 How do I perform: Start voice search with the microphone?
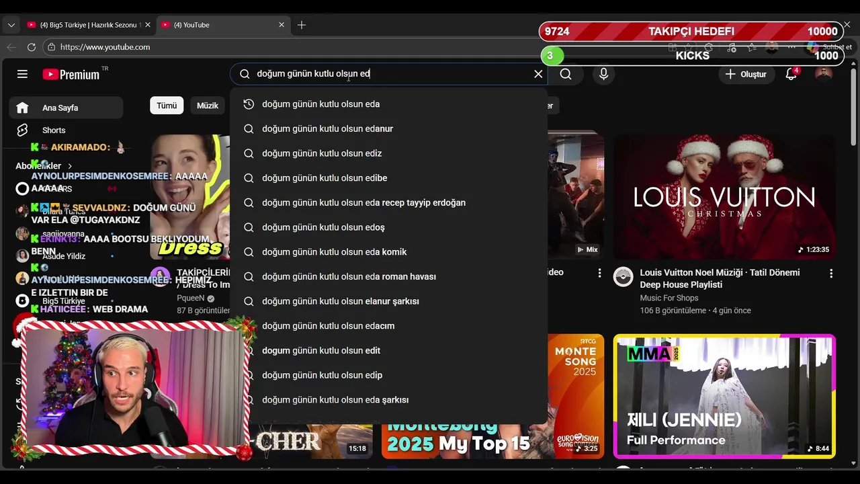(603, 74)
